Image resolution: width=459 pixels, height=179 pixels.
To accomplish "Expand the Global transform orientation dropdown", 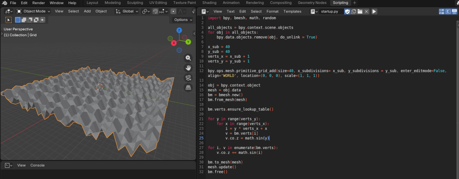I will pos(127,11).
